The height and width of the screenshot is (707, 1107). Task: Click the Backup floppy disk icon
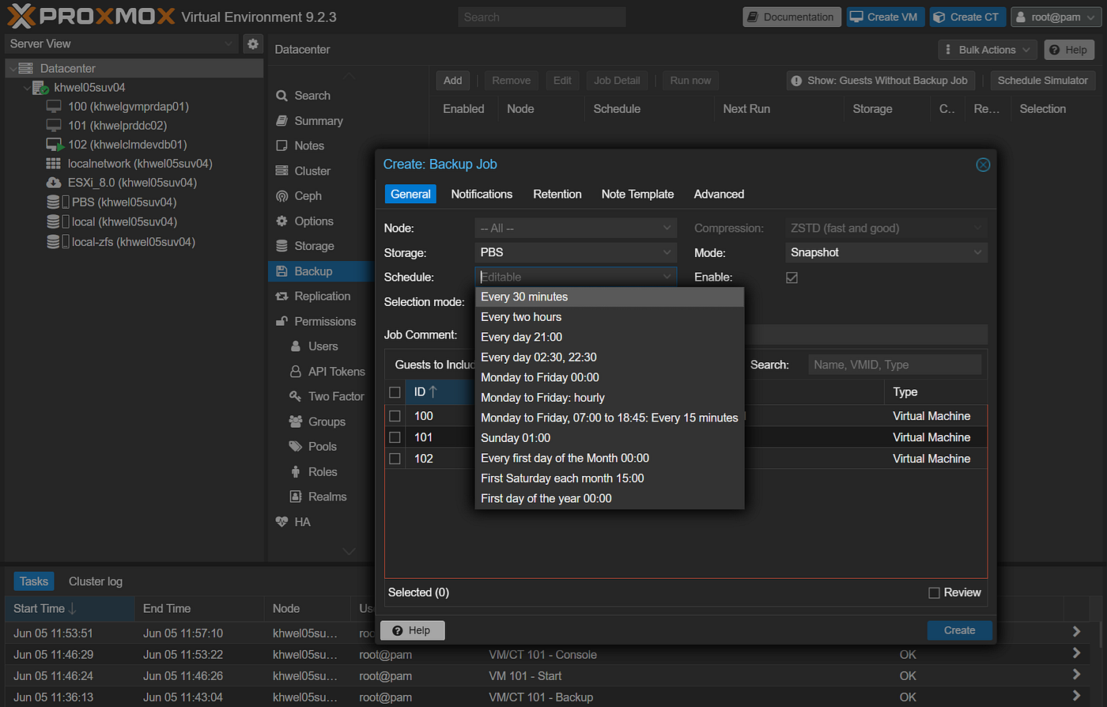pyautogui.click(x=281, y=271)
